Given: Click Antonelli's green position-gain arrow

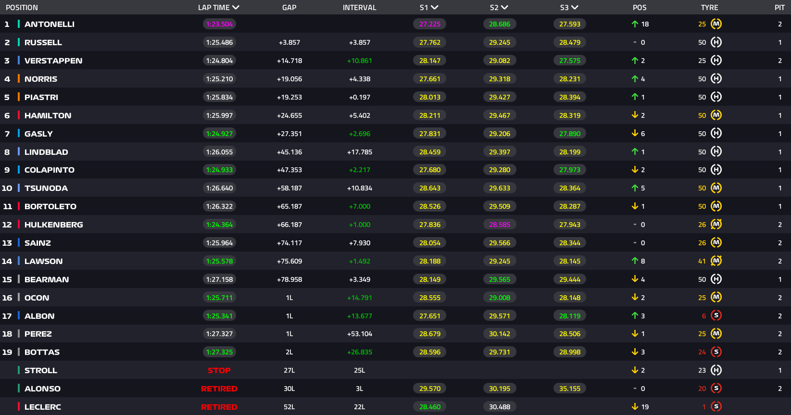Looking at the screenshot, I should point(635,24).
